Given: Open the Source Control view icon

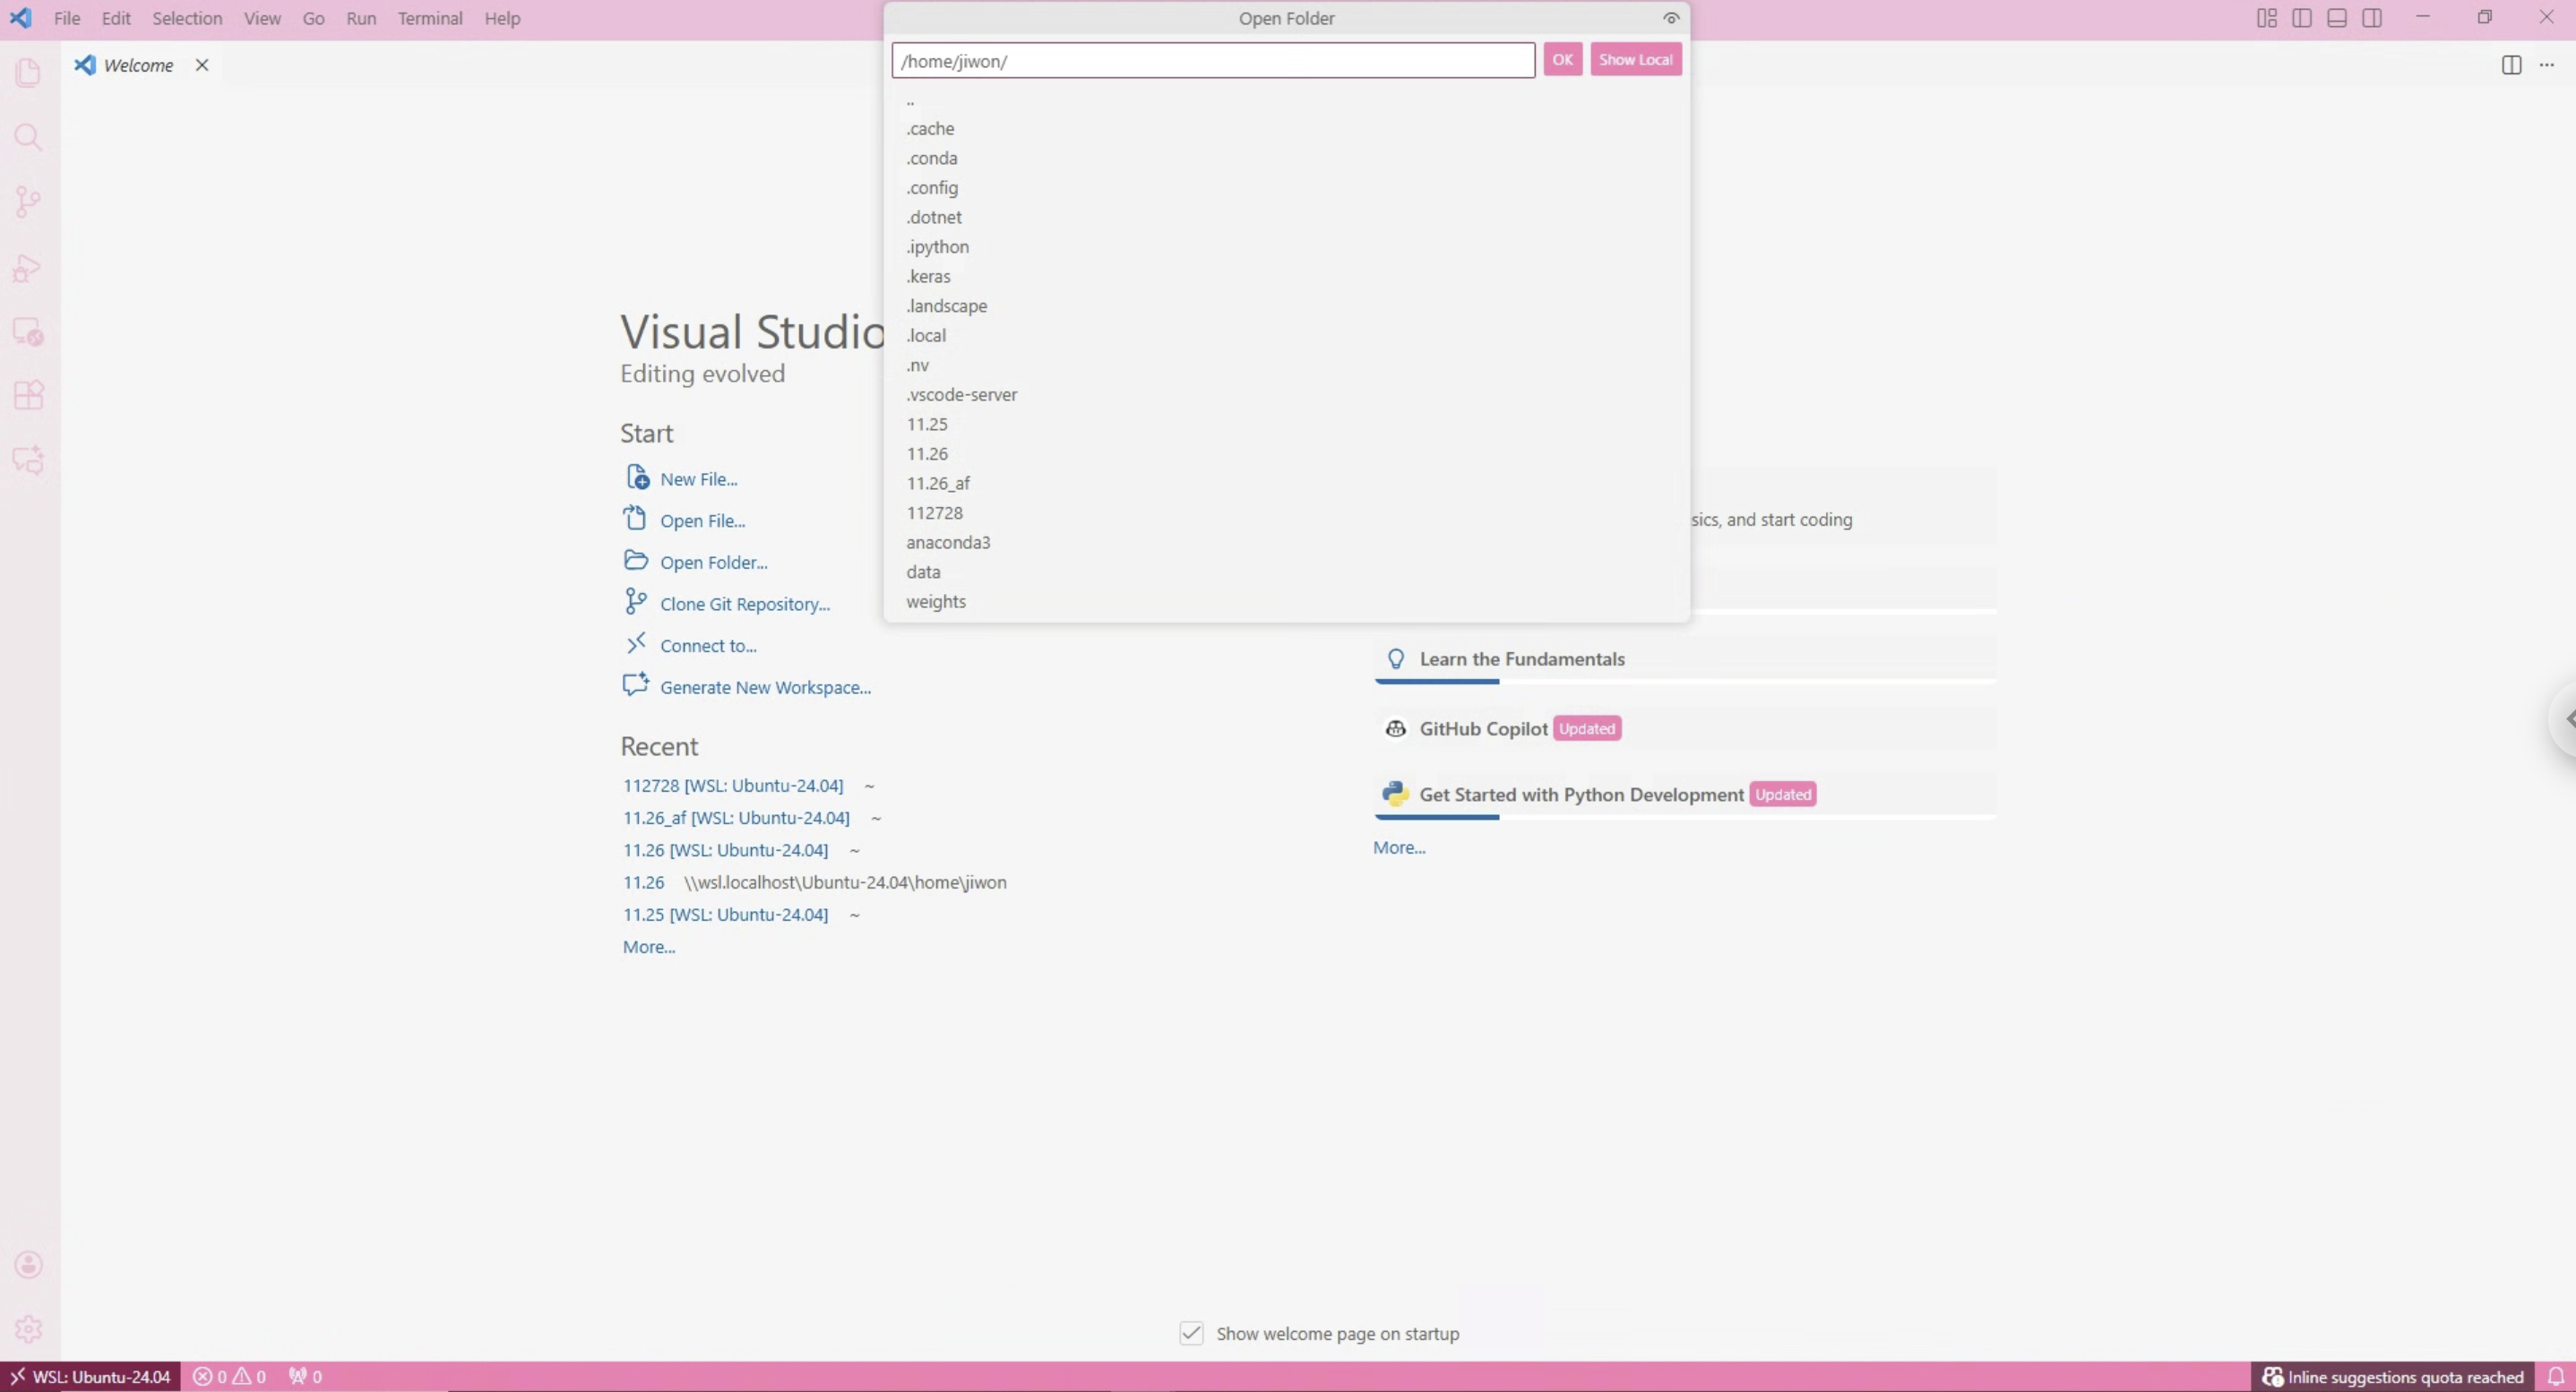Looking at the screenshot, I should click(28, 202).
